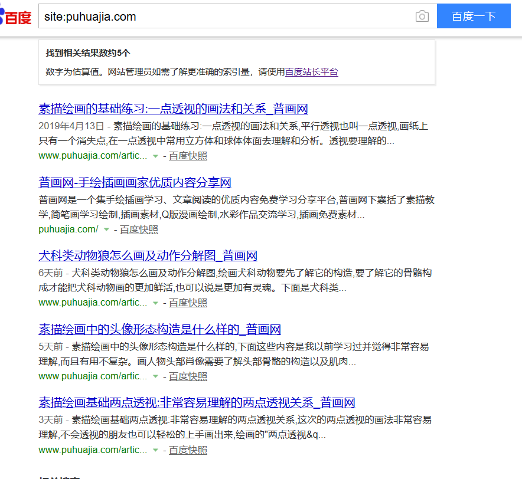Expand dropdown arrow for 犬科类动物狼 result URL
Screen dimensions: 522x479
[155, 303]
